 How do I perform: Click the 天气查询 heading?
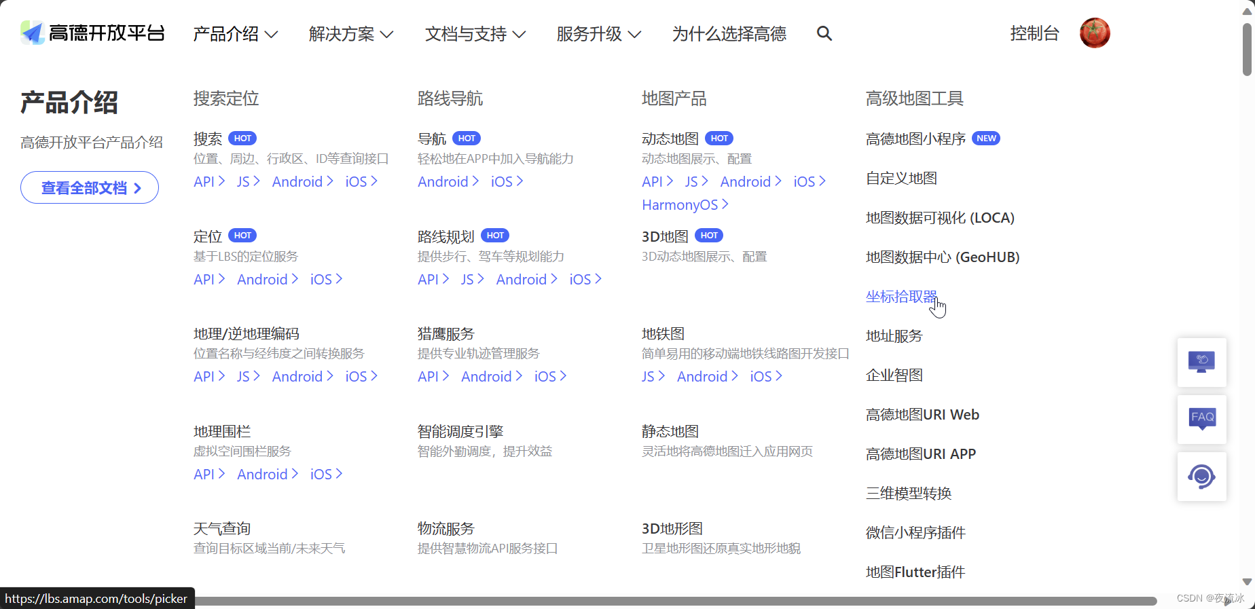(x=222, y=529)
